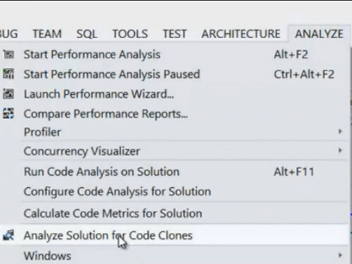
Task: Expand the Concurrency Visualizer submenu arrow
Action: point(340,151)
